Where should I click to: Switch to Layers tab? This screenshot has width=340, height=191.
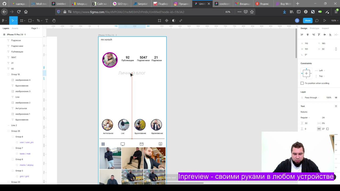6,28
